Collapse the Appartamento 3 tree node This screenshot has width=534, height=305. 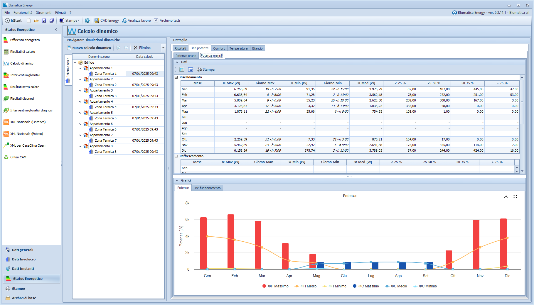coord(80,91)
